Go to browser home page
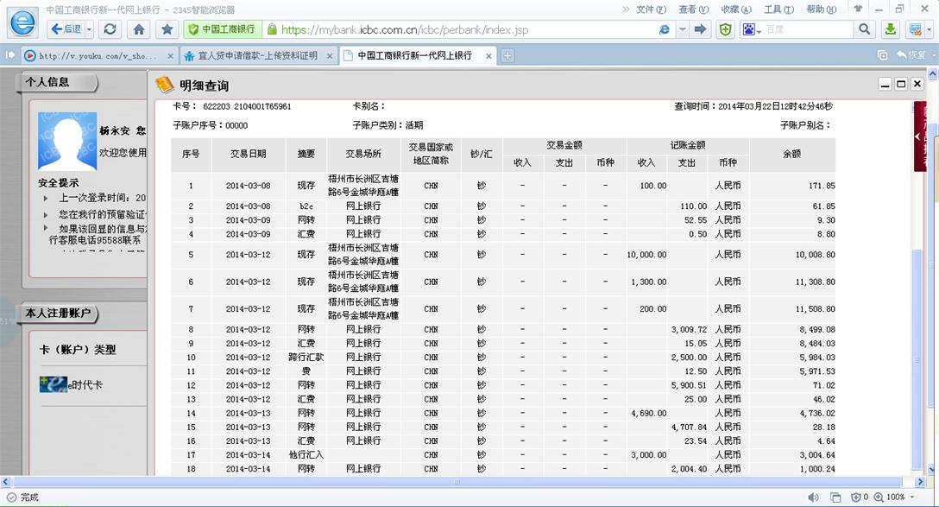 point(138,29)
